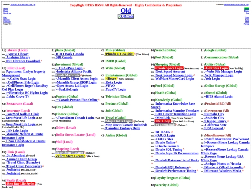Open the Oracle SQL Tuning link
Screen dimensions: 252x189
click(168, 150)
